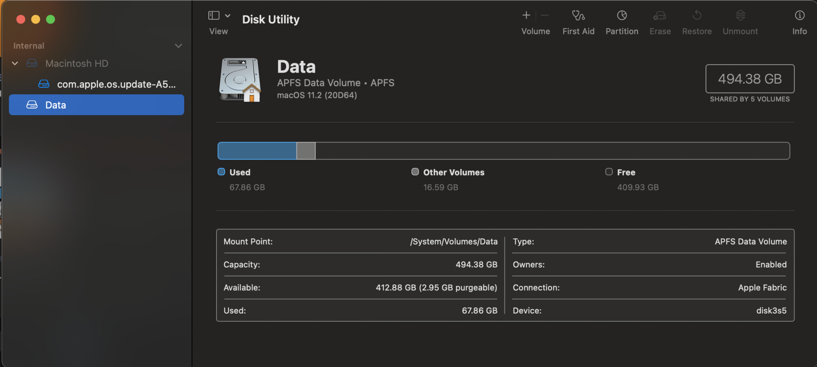
Task: Click the APFS Data Volume type value
Action: click(751, 242)
